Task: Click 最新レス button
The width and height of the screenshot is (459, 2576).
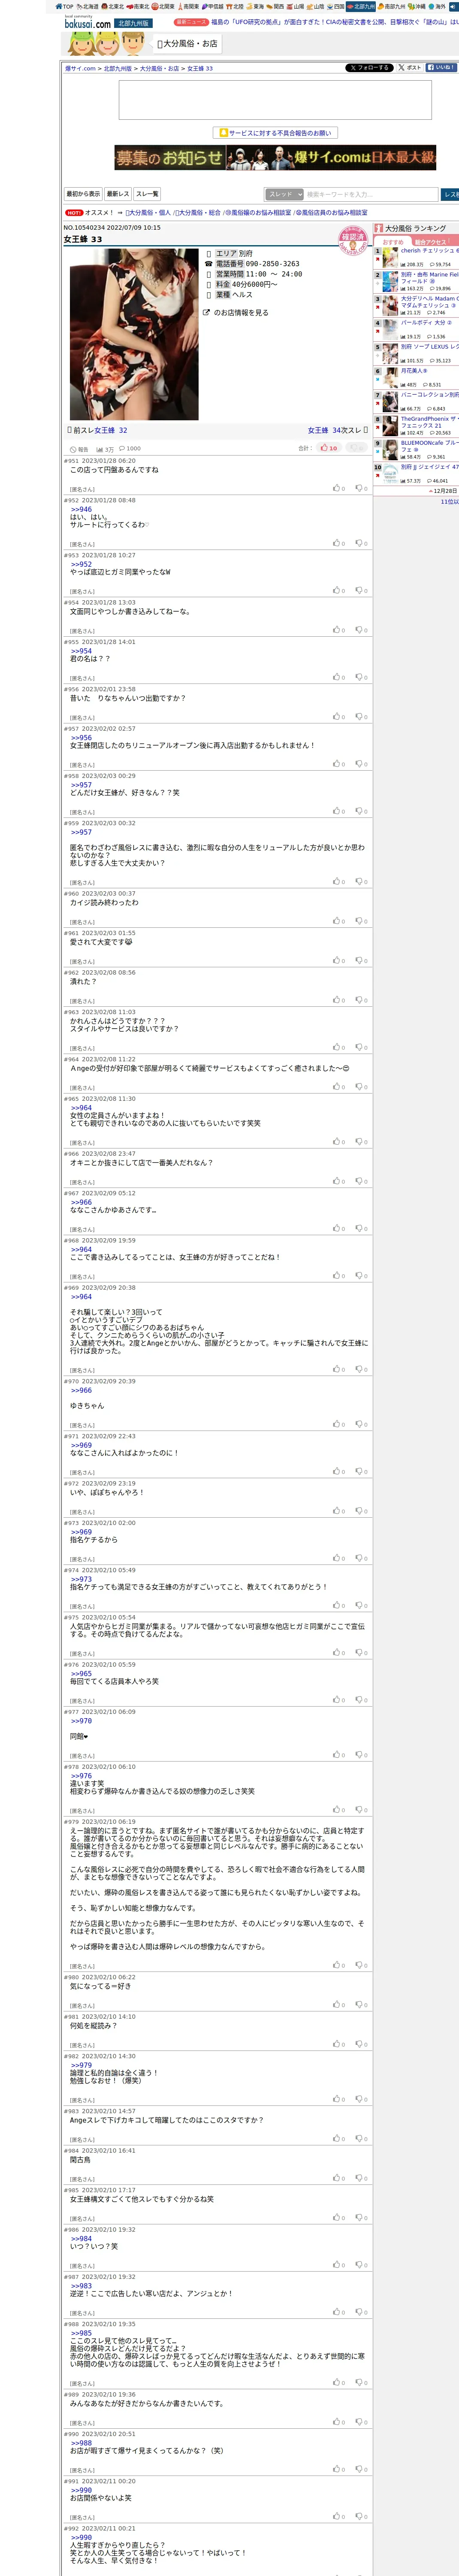Action: point(118,194)
